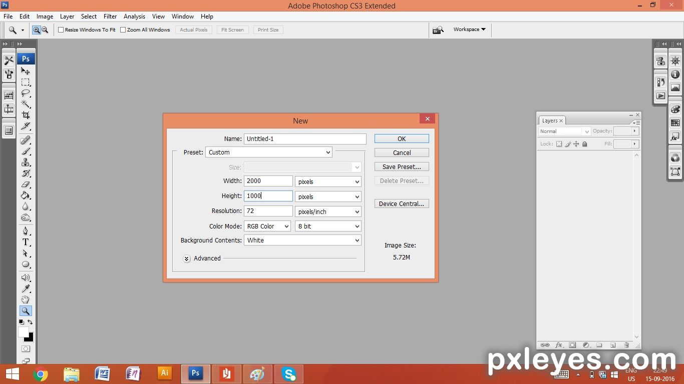Toggle lock position in Layers panel
Viewport: 684px width, 384px height.
point(576,144)
